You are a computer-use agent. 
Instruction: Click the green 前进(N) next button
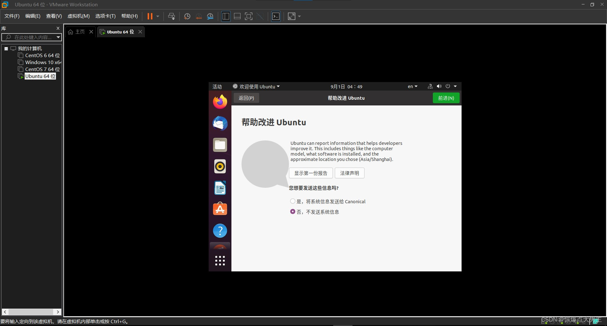click(x=446, y=98)
